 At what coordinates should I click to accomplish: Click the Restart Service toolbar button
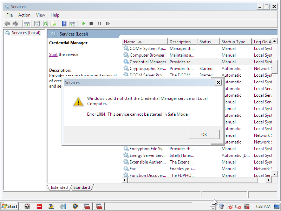coord(107,24)
